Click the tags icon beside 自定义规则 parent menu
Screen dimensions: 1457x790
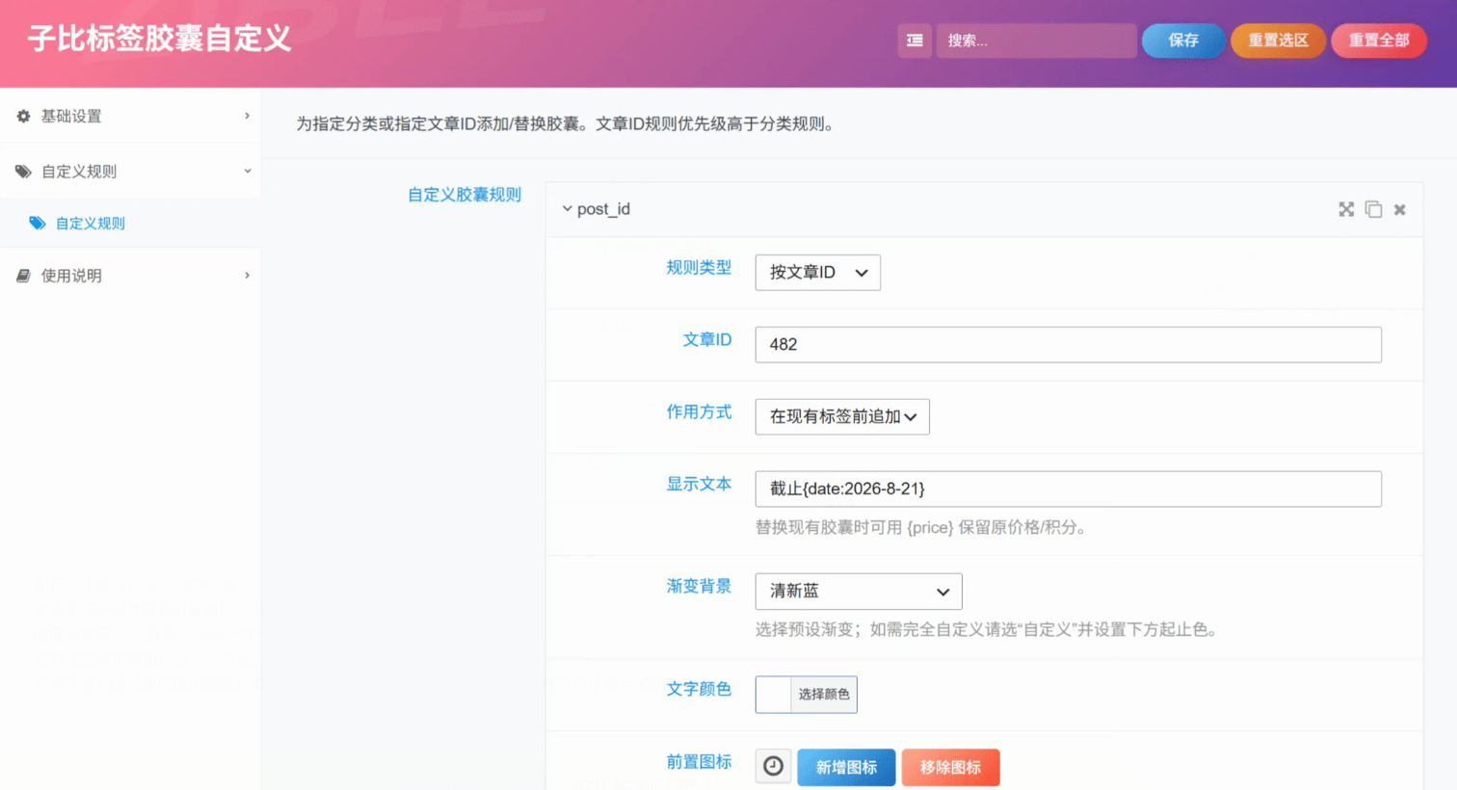(x=23, y=171)
